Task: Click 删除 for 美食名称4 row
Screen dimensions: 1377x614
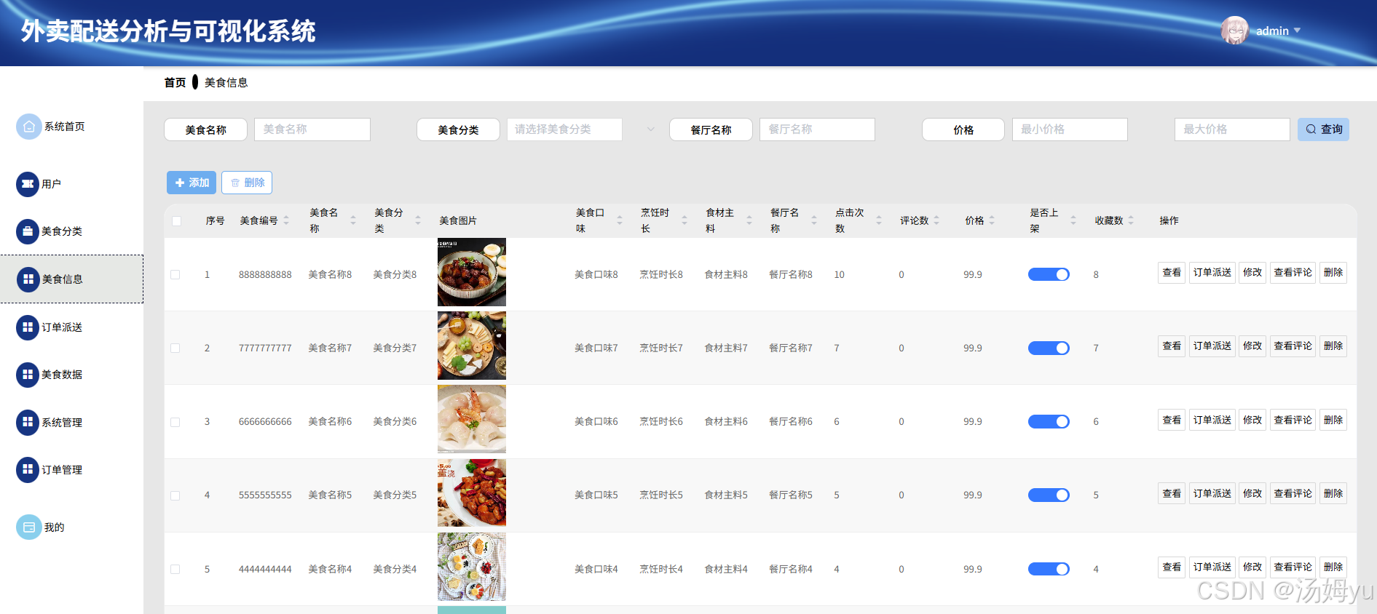Action: tap(1333, 567)
